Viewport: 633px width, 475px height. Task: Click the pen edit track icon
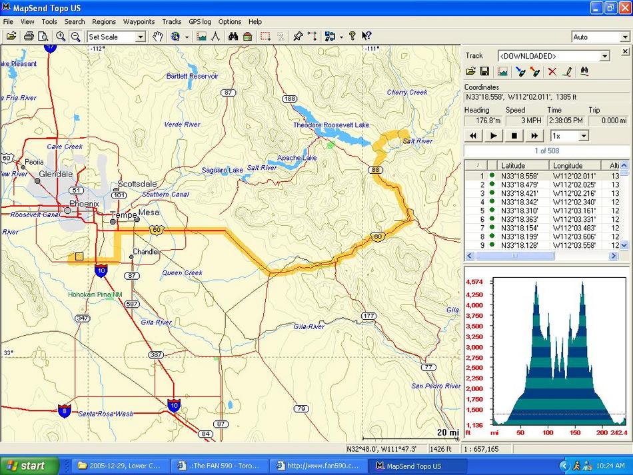click(x=567, y=72)
